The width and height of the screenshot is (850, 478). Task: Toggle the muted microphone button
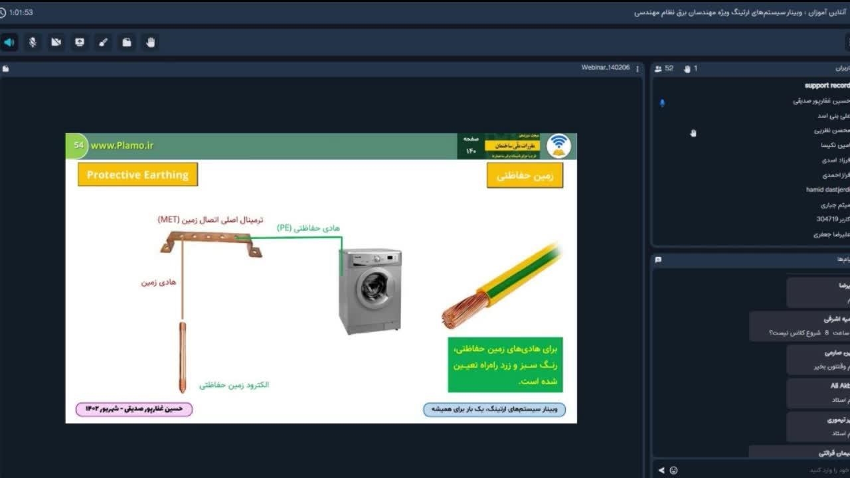pyautogui.click(x=33, y=42)
